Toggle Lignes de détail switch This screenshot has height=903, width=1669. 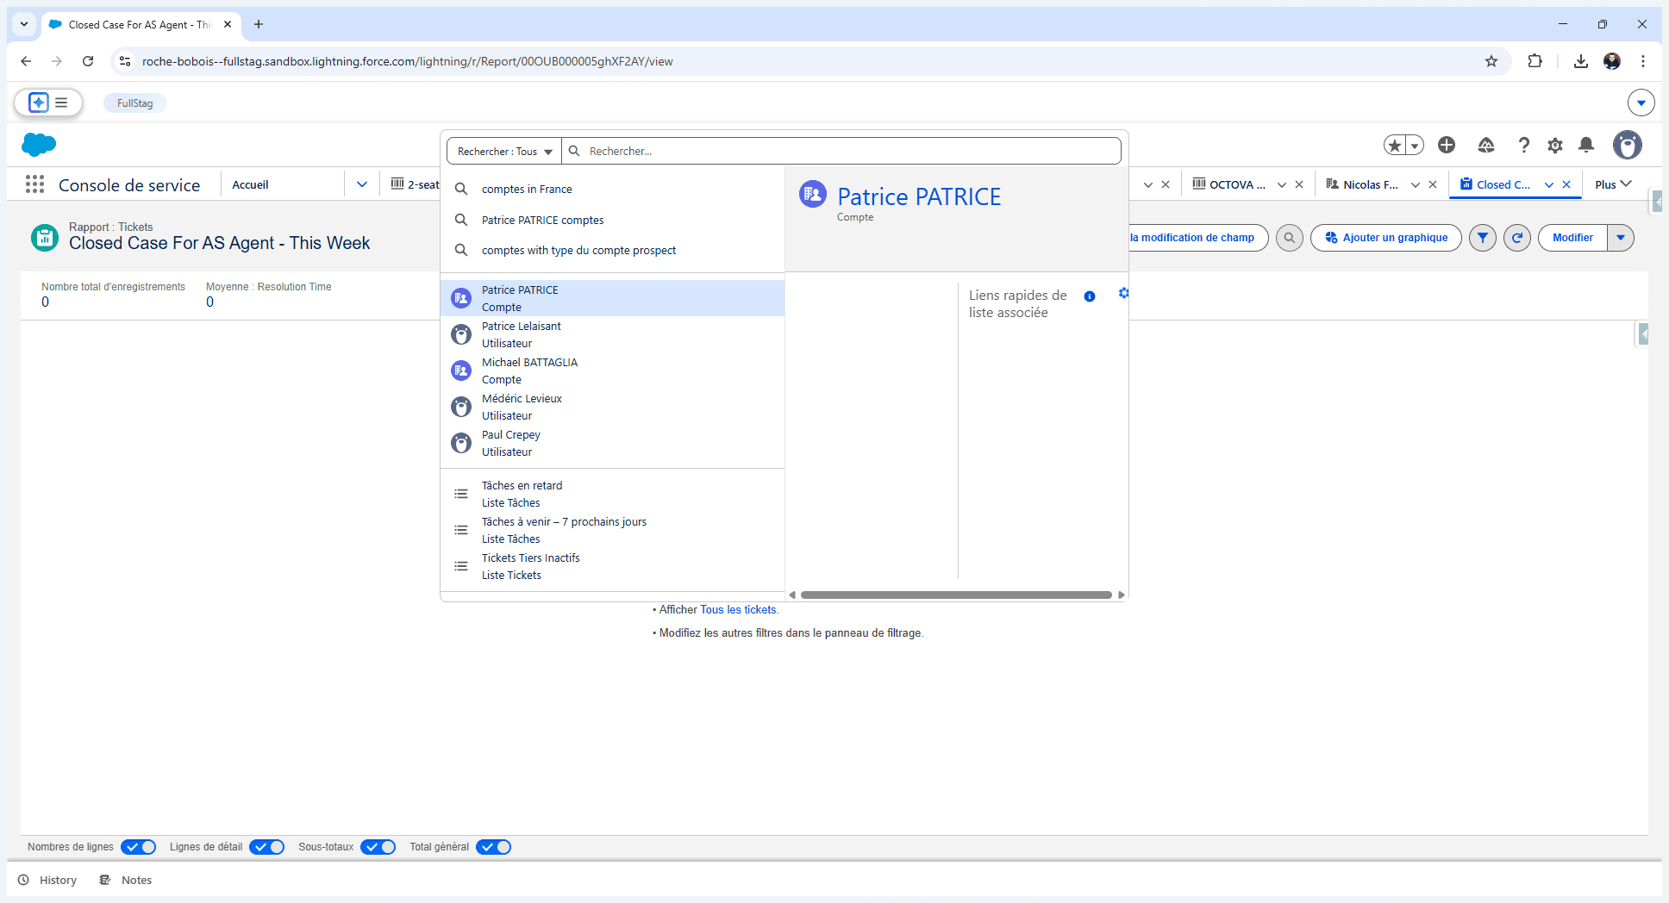[267, 847]
